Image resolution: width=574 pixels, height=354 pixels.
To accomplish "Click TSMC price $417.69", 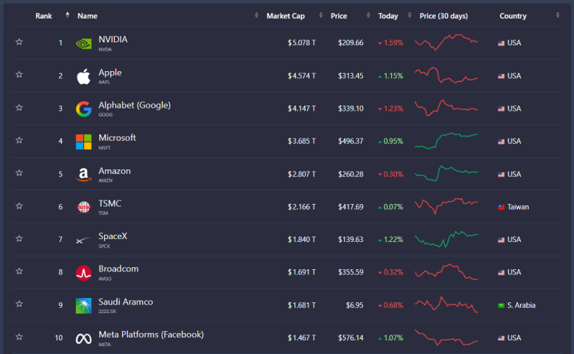I will [351, 207].
